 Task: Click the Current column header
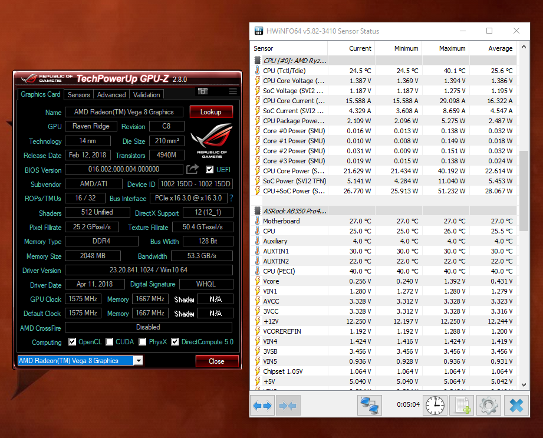(x=351, y=48)
